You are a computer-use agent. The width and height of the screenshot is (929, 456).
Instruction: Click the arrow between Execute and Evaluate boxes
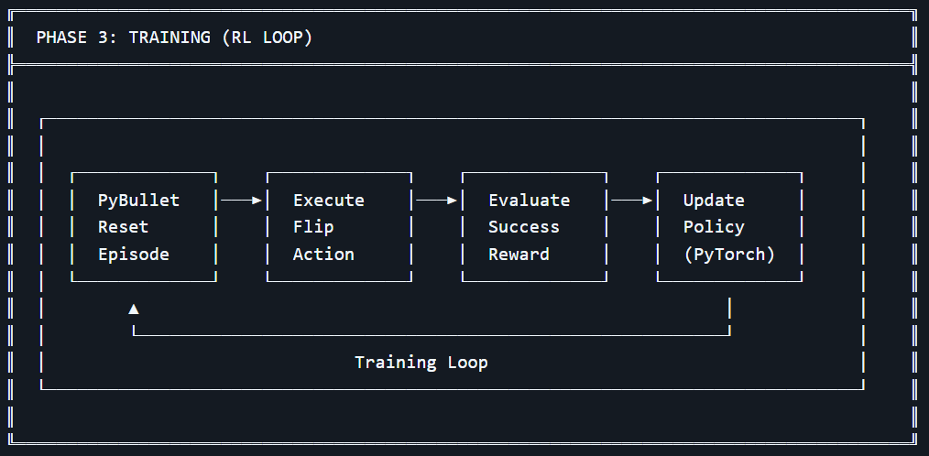tap(437, 200)
